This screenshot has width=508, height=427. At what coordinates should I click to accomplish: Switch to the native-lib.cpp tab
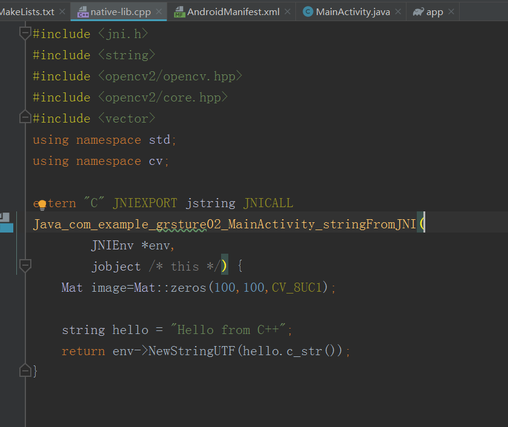coord(121,11)
